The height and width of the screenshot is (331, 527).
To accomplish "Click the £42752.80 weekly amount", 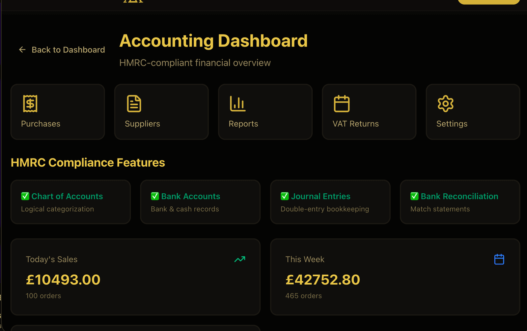I will (323, 280).
